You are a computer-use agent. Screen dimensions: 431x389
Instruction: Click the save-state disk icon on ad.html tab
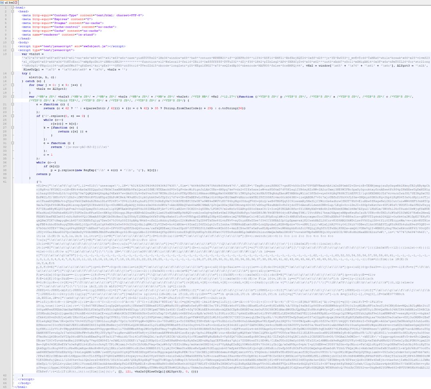click(x=2, y=2)
